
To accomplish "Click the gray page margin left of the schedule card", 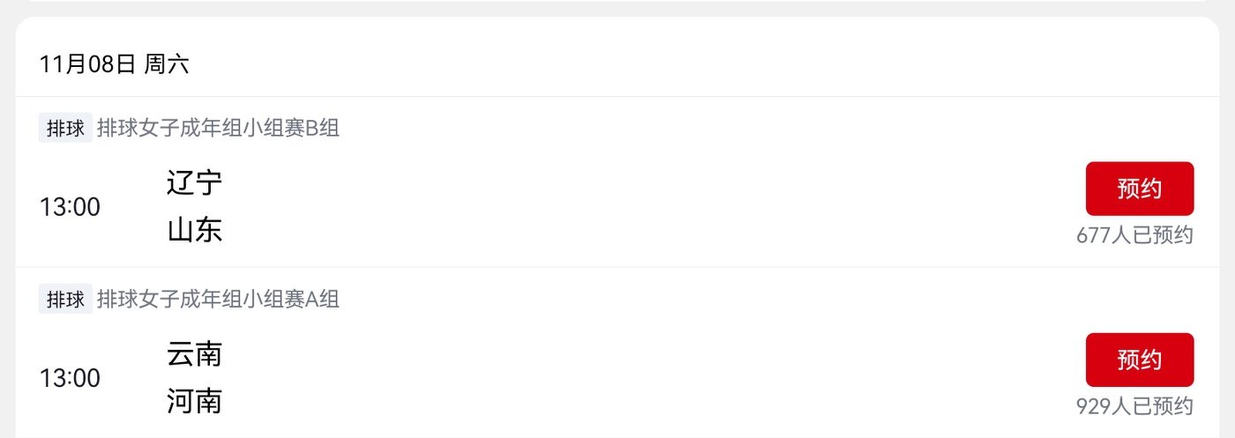I will [7, 220].
